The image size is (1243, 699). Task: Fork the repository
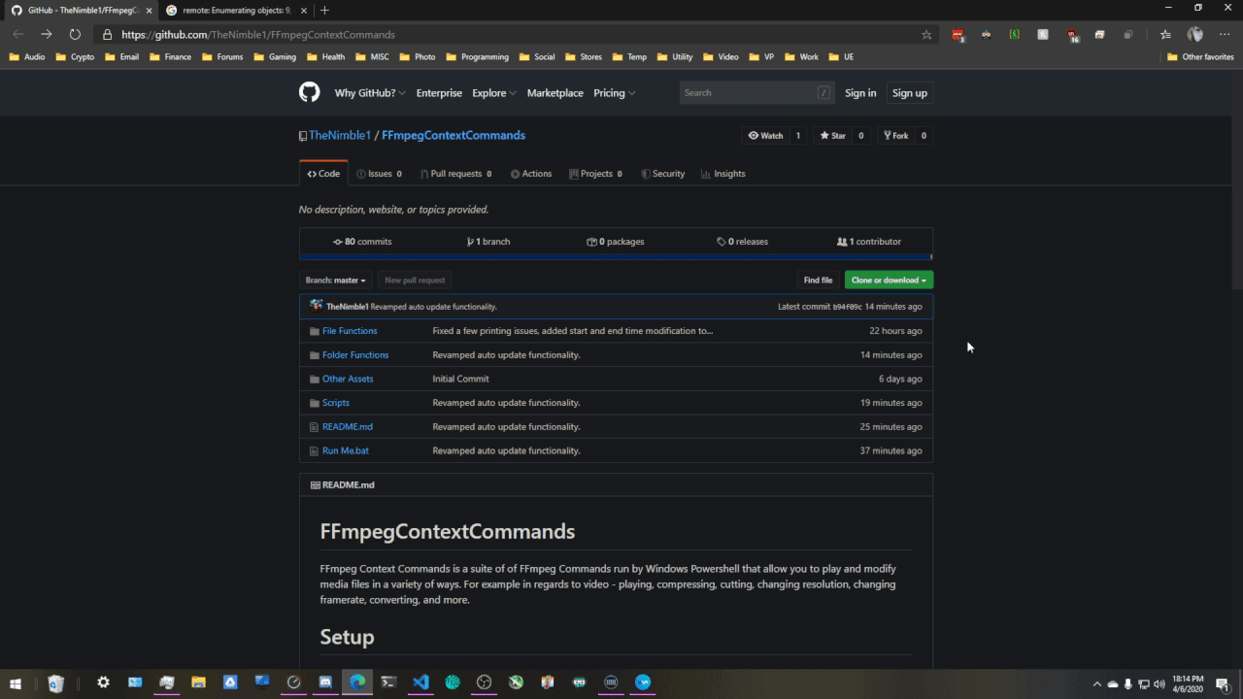[x=895, y=136]
